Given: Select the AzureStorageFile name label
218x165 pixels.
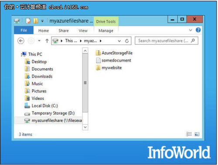Looking at the screenshot, I should (117, 53).
